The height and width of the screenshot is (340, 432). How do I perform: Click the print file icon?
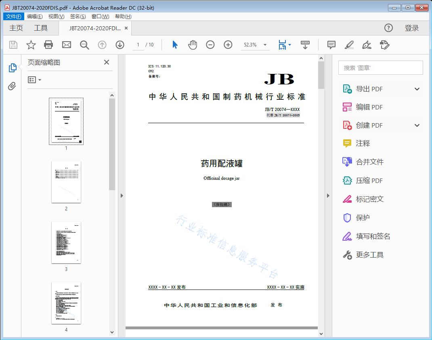pos(48,45)
